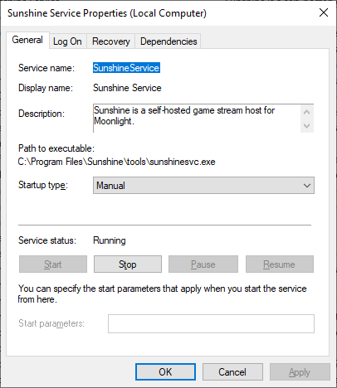Click the Description label
The image size is (337, 388).
(42, 114)
